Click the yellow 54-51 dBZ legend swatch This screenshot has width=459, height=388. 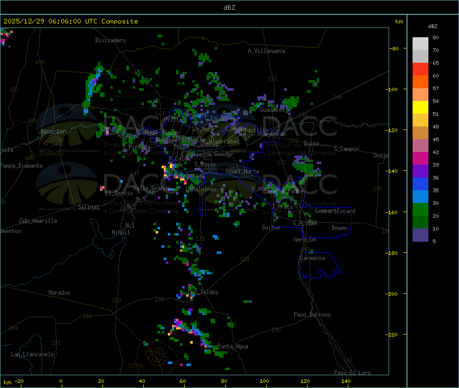(420, 108)
